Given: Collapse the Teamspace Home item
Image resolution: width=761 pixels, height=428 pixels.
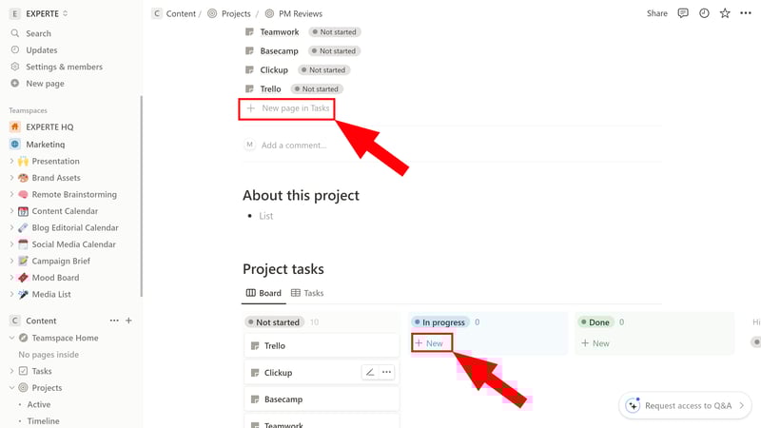Looking at the screenshot, I should (x=11, y=338).
